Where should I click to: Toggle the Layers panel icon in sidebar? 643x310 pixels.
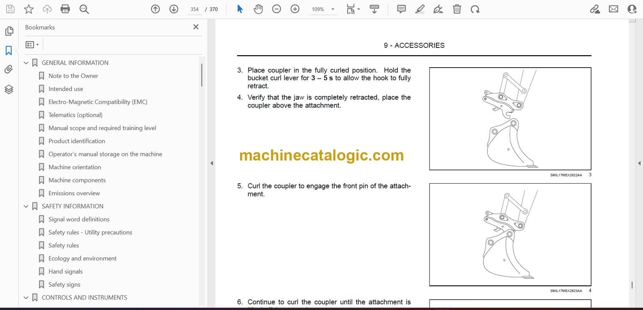pos(9,89)
